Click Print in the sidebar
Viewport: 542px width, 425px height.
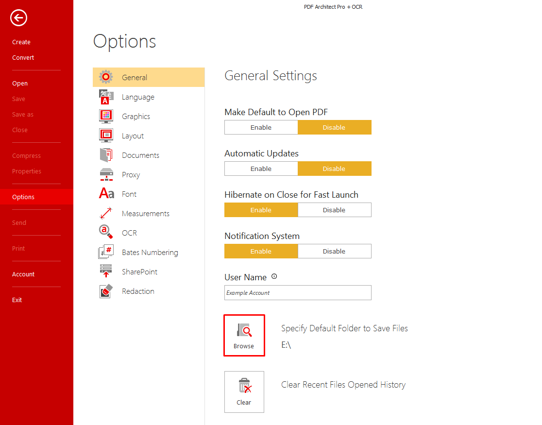click(x=18, y=248)
